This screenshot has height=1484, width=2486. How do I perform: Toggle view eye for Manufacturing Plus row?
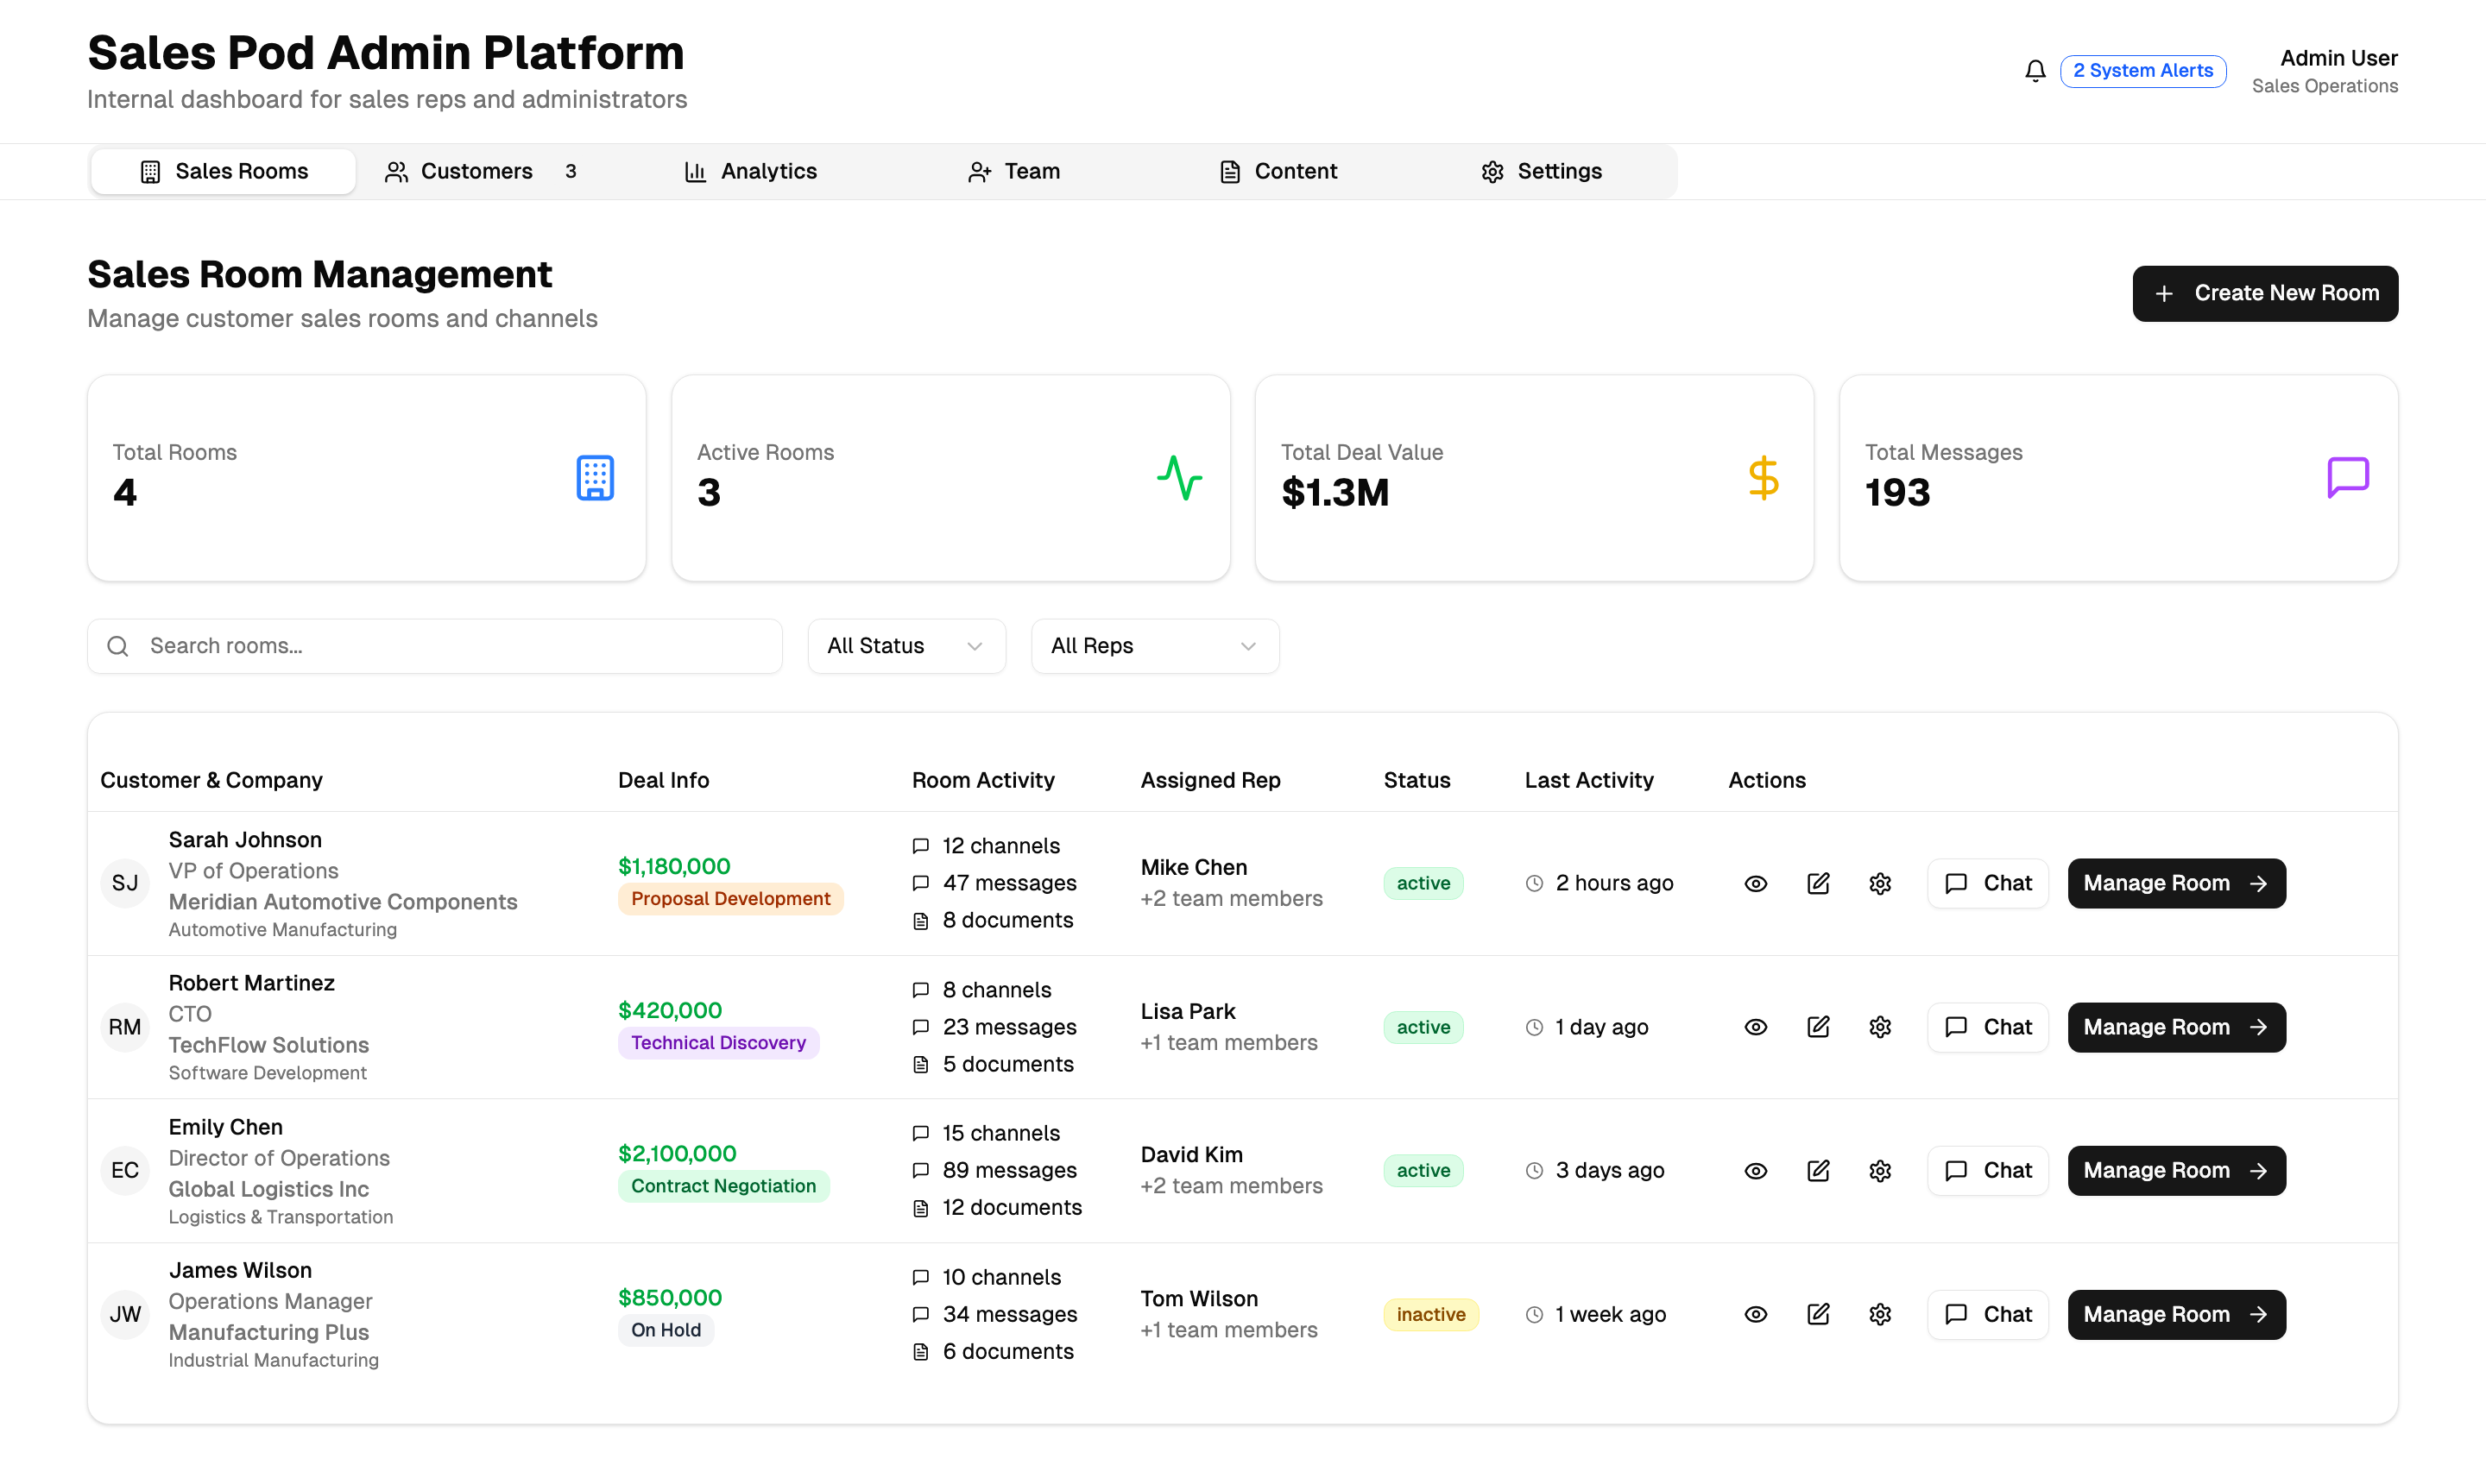(x=1756, y=1314)
